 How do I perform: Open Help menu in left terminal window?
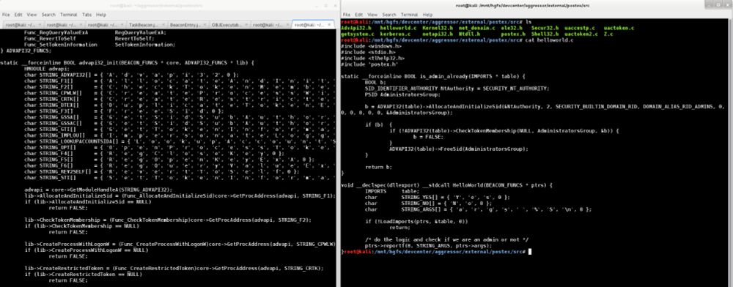(x=101, y=15)
